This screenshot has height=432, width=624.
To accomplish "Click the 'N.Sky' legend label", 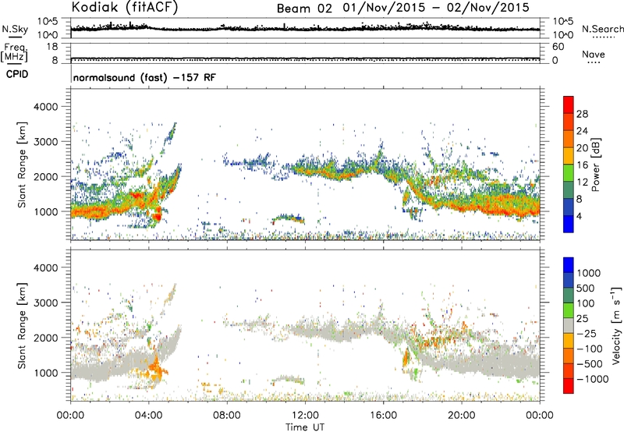I will tap(15, 29).
